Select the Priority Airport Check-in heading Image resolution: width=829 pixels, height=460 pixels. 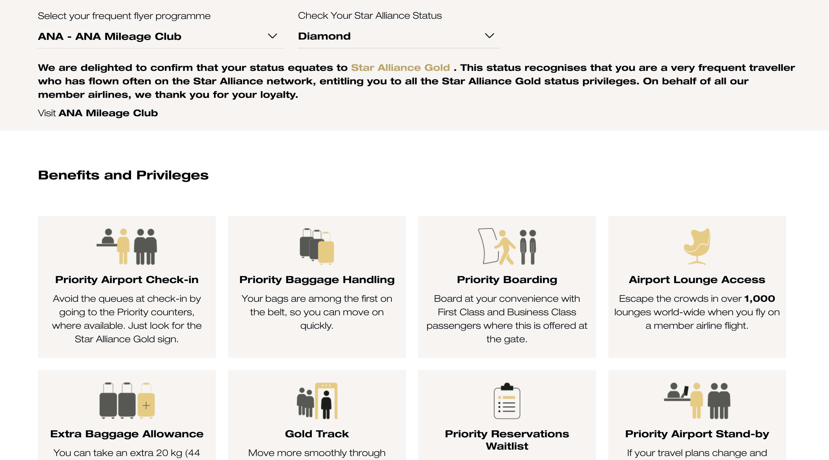tap(127, 279)
